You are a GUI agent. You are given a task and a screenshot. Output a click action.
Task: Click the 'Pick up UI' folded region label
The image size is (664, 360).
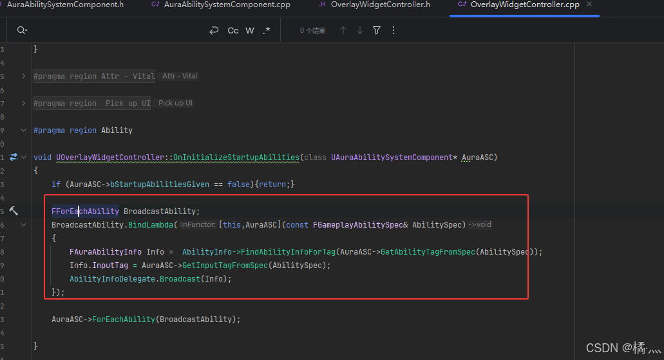point(175,103)
